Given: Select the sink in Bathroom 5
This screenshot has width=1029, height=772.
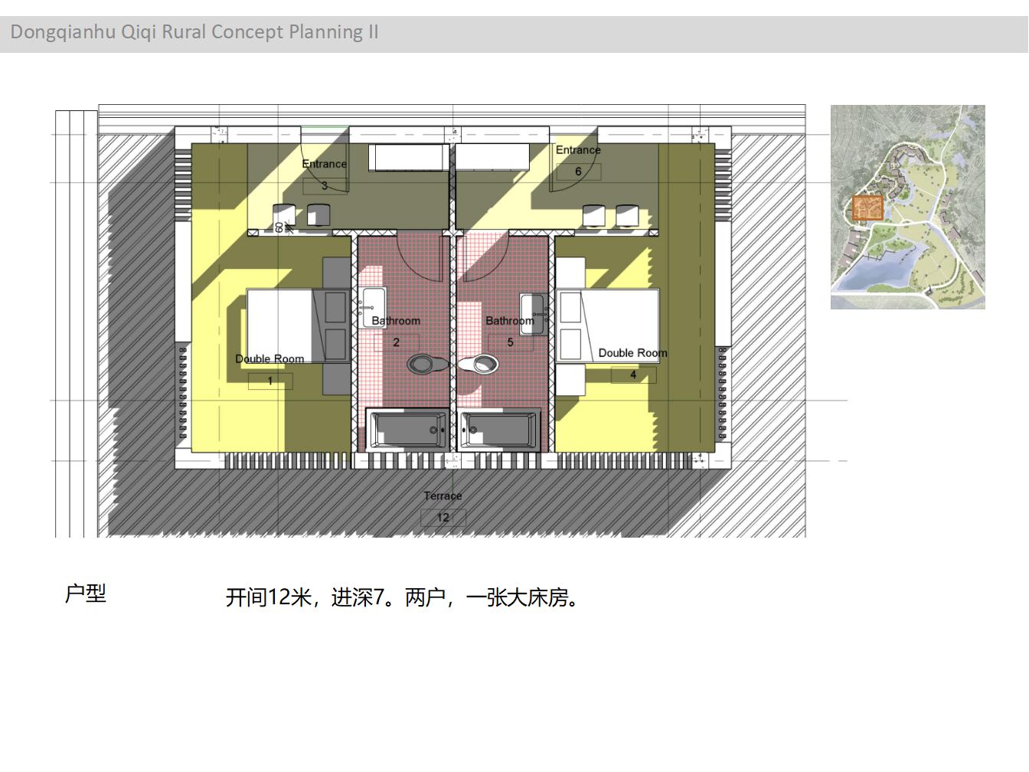Looking at the screenshot, I should [533, 313].
